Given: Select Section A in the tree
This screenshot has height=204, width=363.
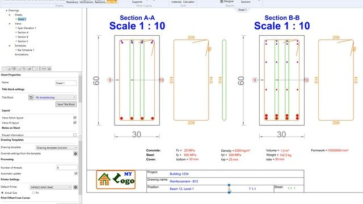Looking at the screenshot, I should coord(23,32).
